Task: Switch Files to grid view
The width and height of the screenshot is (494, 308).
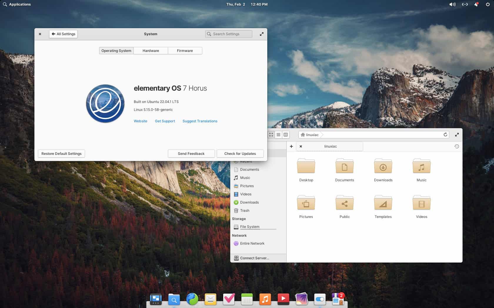Action: [271, 135]
